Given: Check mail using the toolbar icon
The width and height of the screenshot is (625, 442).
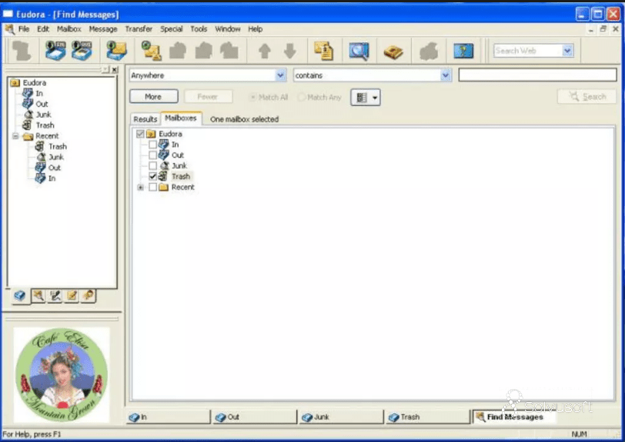Looking at the screenshot, I should tap(116, 51).
